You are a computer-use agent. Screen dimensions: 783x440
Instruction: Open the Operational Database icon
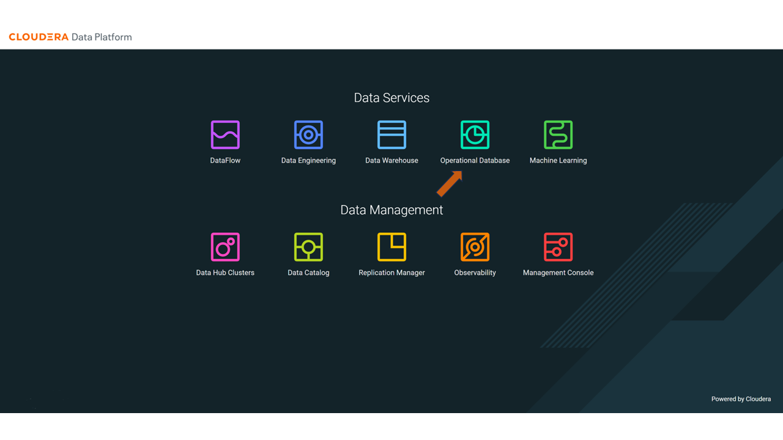point(475,135)
